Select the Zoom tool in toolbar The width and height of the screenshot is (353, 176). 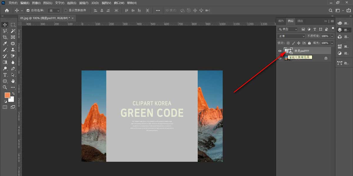click(x=5, y=87)
